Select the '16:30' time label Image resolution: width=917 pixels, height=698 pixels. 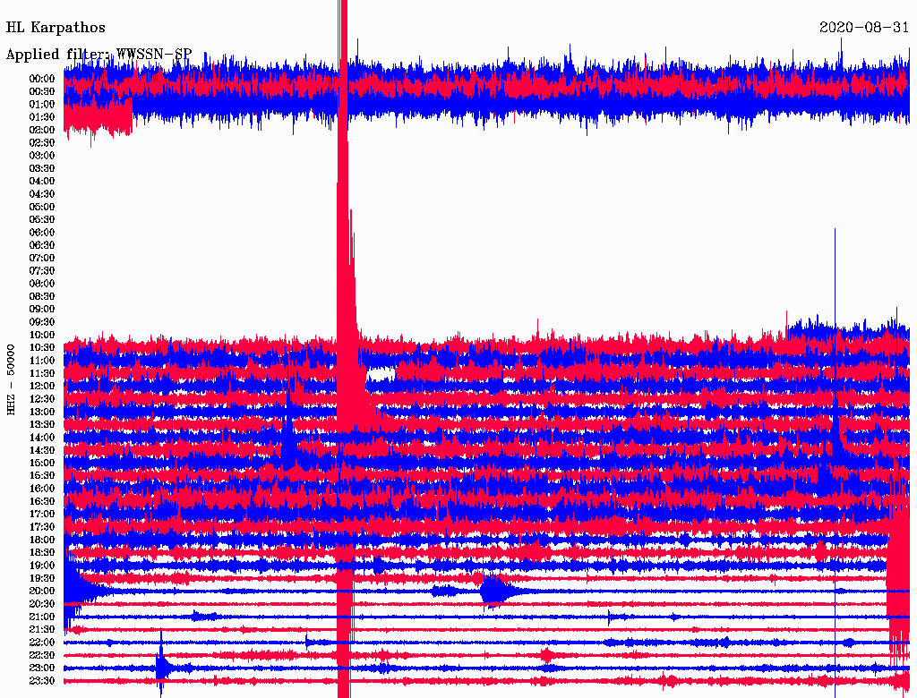[x=42, y=502]
